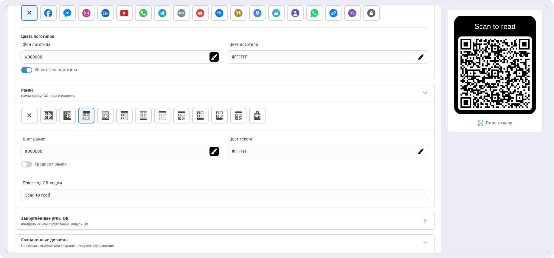Image resolution: width=554 pixels, height=258 pixels.
Task: Open color picker for 'Цвет текста'
Action: pyautogui.click(x=420, y=152)
